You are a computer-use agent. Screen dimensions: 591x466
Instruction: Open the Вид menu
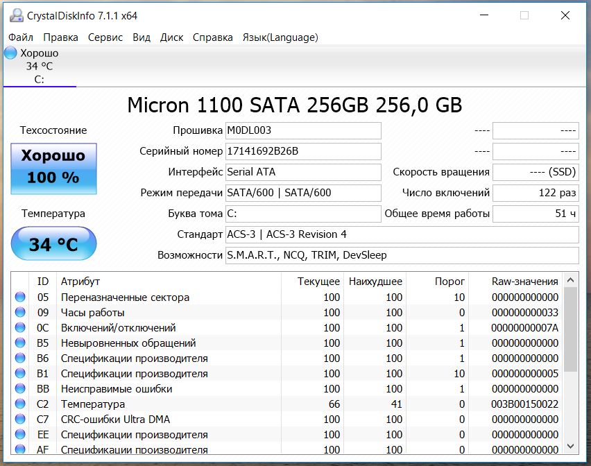point(142,37)
